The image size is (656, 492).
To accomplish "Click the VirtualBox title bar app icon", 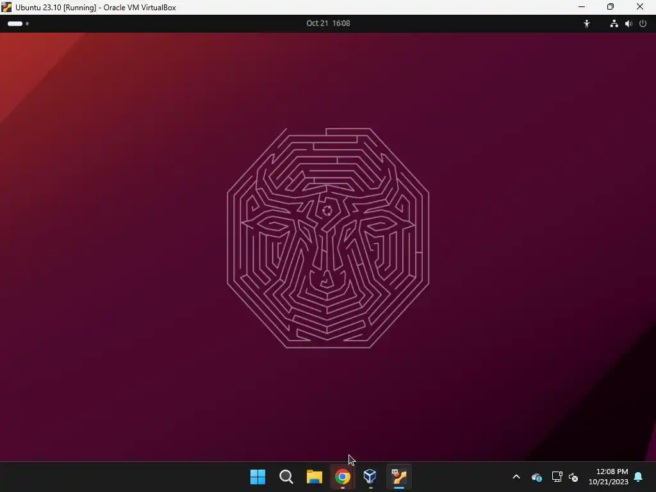I will pos(6,7).
